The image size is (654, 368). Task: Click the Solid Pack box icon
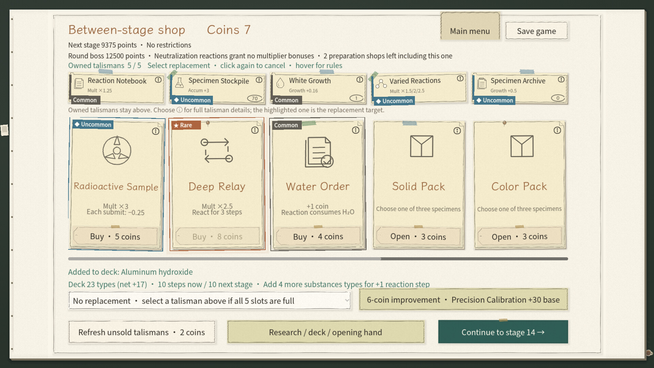coord(422,146)
